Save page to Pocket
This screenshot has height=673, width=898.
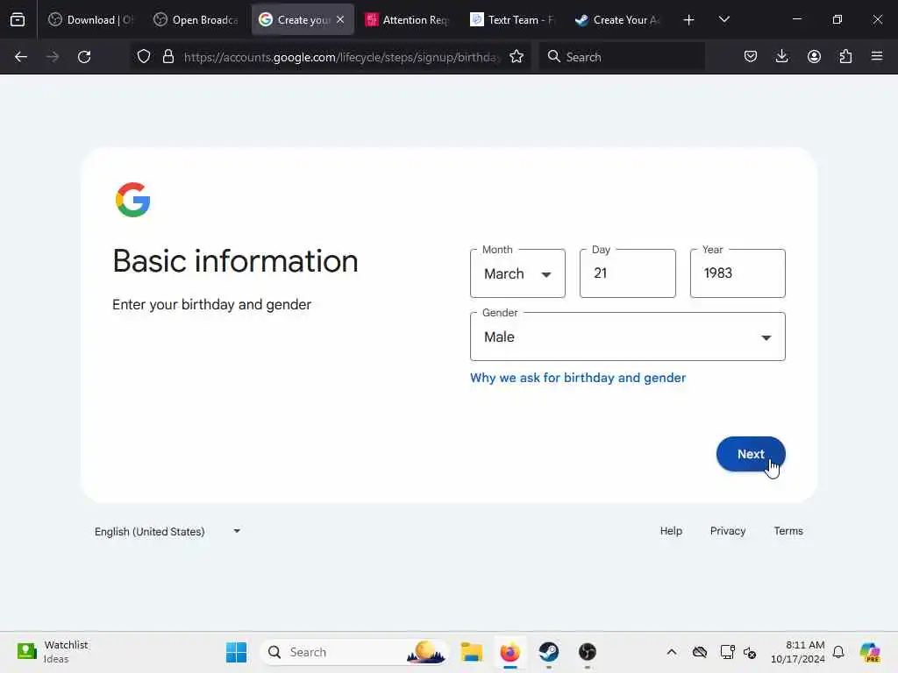point(751,57)
